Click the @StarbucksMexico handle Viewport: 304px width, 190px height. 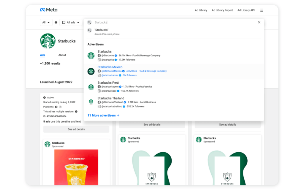tap(112, 71)
